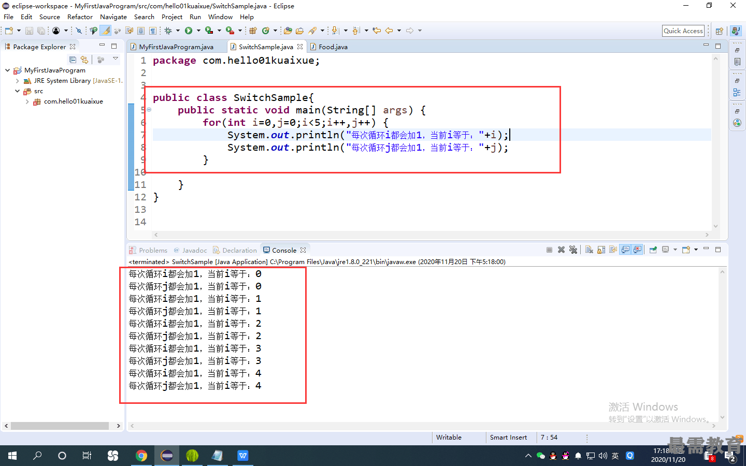The width and height of the screenshot is (746, 466).
Task: Click Remove All Terminated Launches icon
Action: [x=573, y=250]
